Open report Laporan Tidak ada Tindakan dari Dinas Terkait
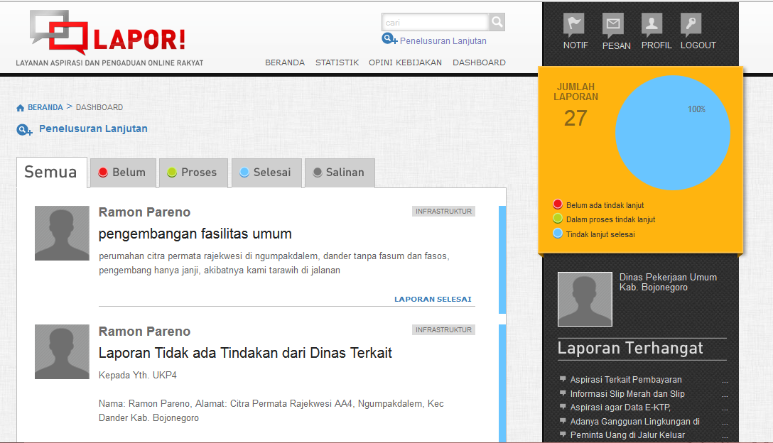The image size is (773, 443). [245, 353]
